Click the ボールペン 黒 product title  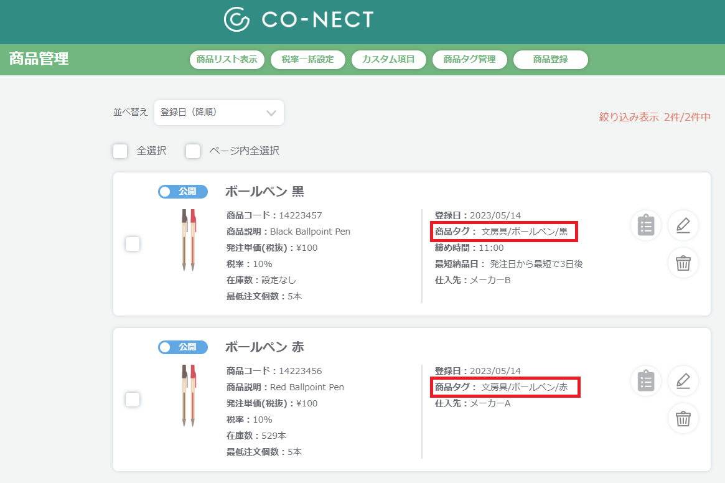[x=264, y=192]
